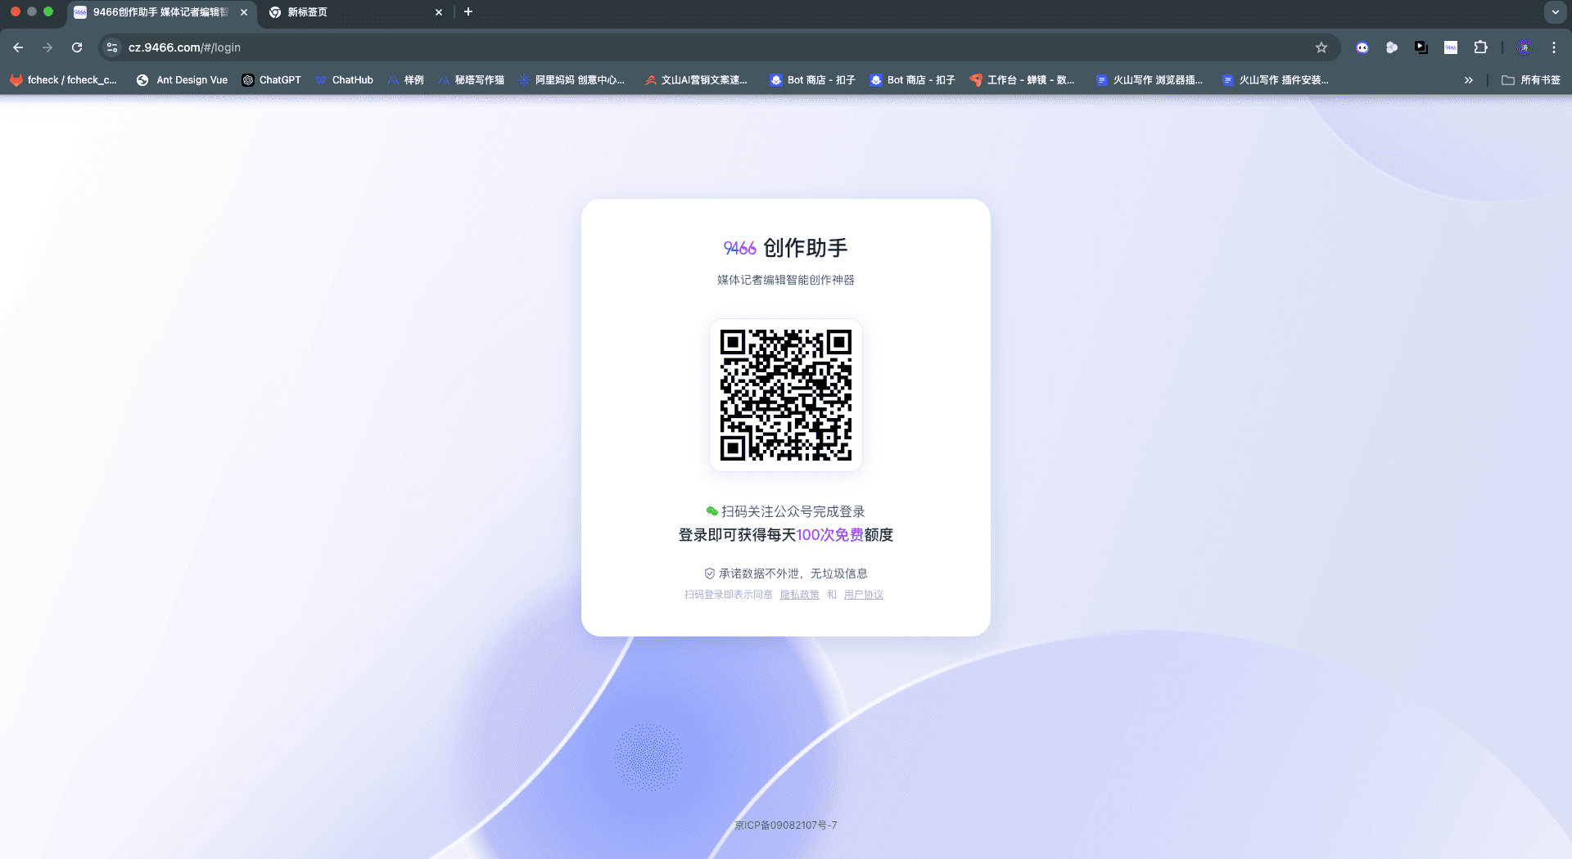The image size is (1572, 859).
Task: Switch to the 新标签页 tab
Action: click(x=356, y=12)
